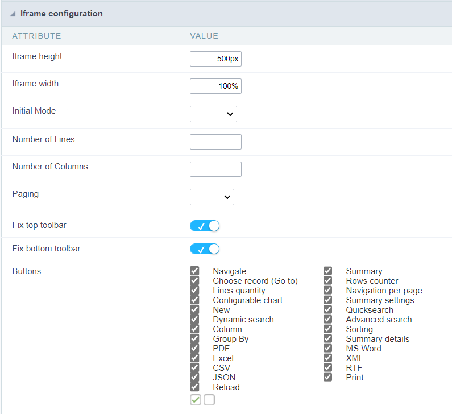Uncheck the Column checkbox
The image size is (452, 414).
tap(194, 329)
